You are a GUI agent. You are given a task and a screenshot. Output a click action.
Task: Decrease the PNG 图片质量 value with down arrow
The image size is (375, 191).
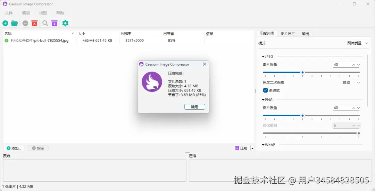pos(358,108)
